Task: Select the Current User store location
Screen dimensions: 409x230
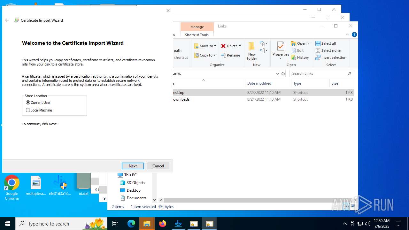Action: click(38, 103)
